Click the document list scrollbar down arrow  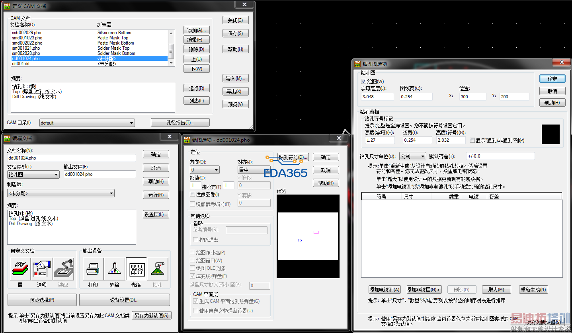click(172, 63)
